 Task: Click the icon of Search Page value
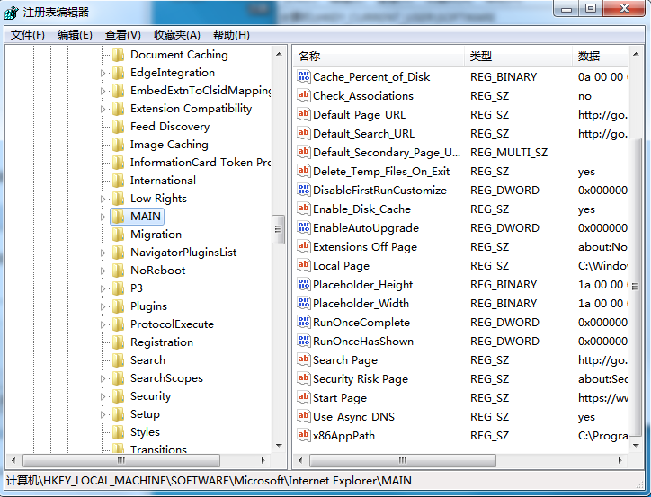[304, 359]
